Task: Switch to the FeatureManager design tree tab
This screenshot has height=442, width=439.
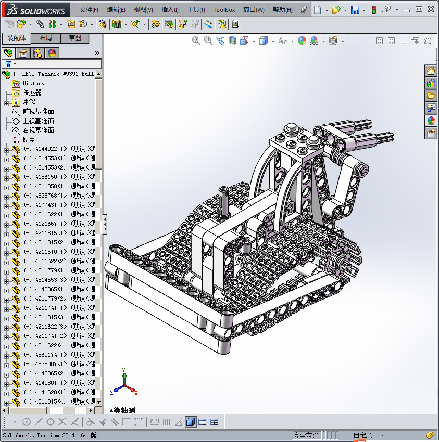Action: click(x=8, y=53)
